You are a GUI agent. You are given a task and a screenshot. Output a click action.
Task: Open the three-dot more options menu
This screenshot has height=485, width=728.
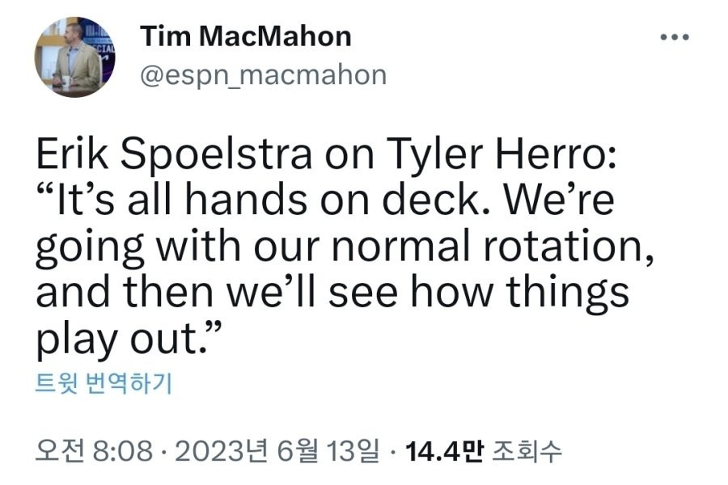(x=673, y=38)
